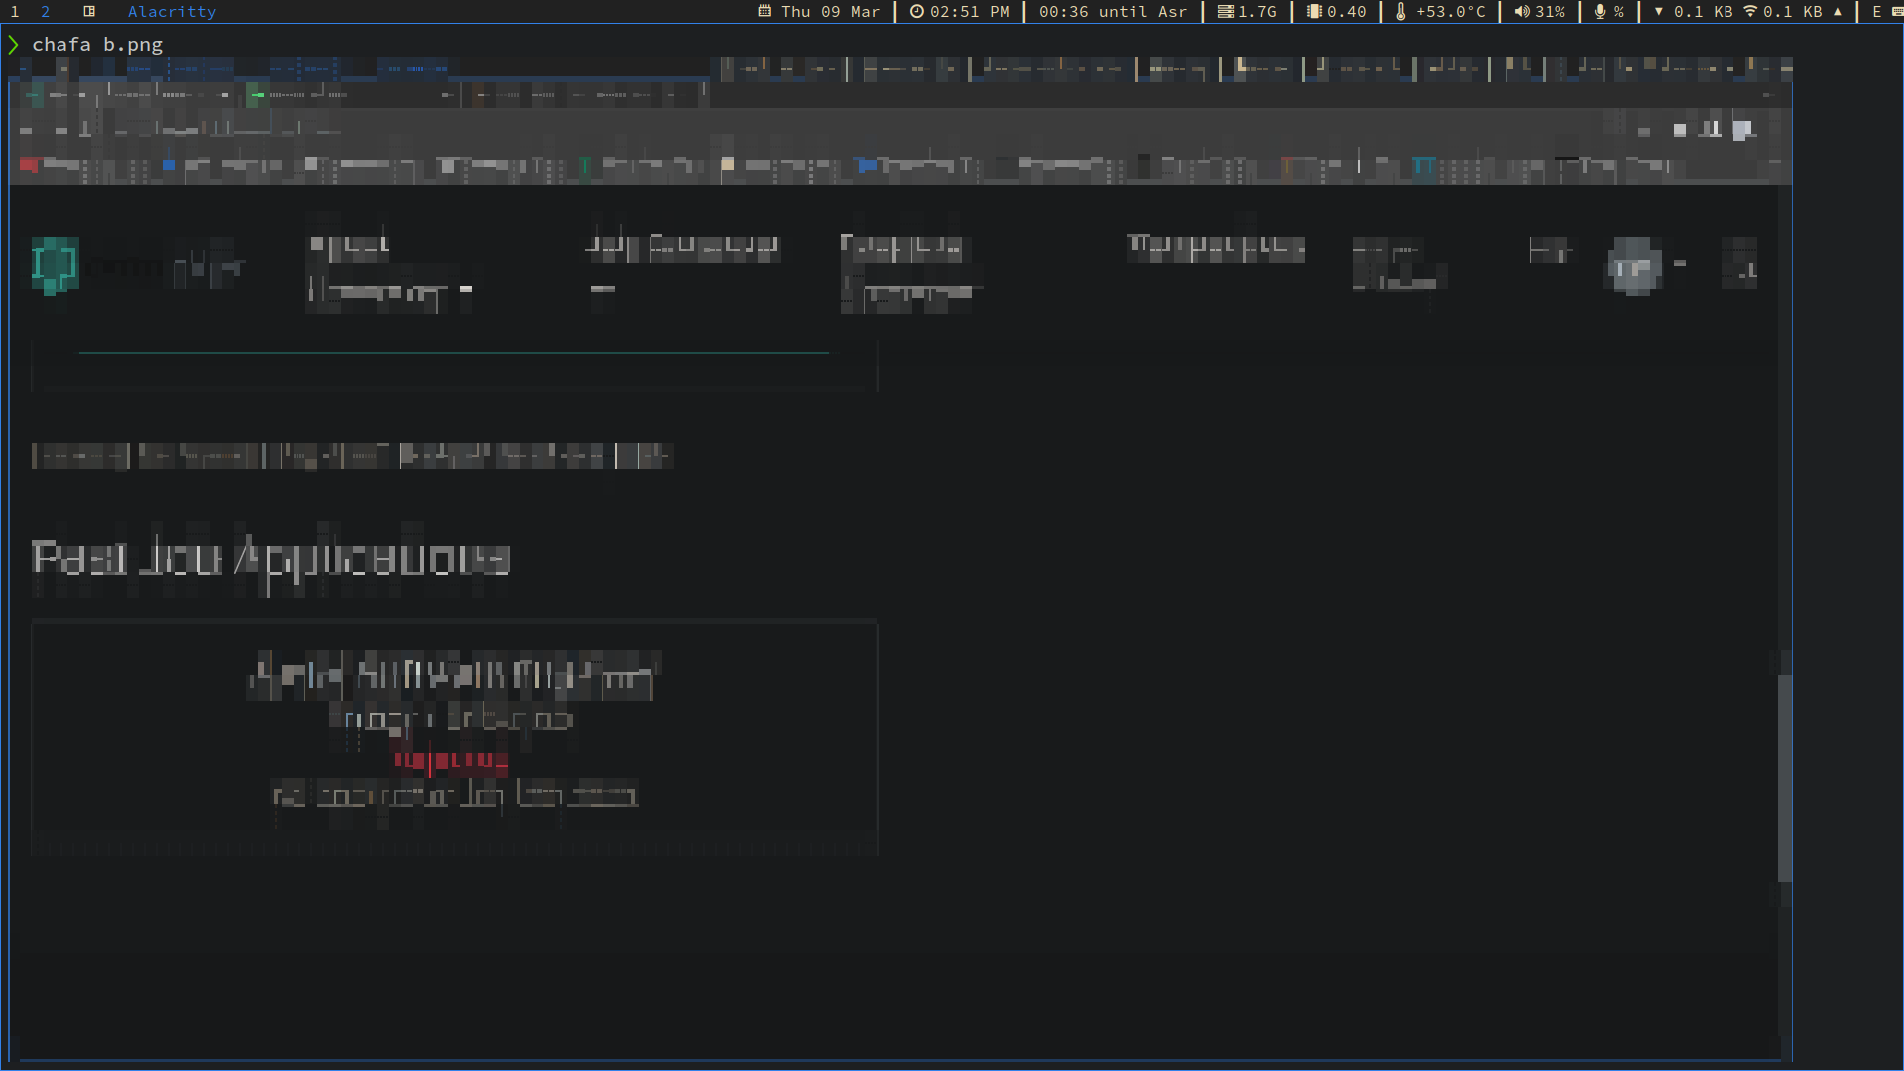Click the Alacritty window title

click(173, 12)
